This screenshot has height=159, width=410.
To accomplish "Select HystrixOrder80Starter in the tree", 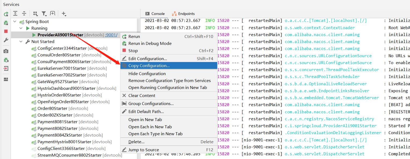I will coord(59,95).
